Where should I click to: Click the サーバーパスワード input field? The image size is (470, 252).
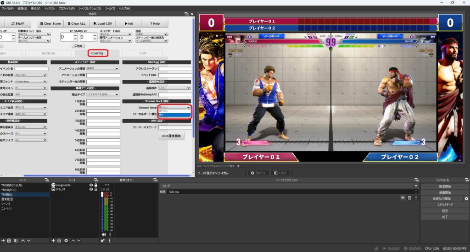tap(175, 127)
